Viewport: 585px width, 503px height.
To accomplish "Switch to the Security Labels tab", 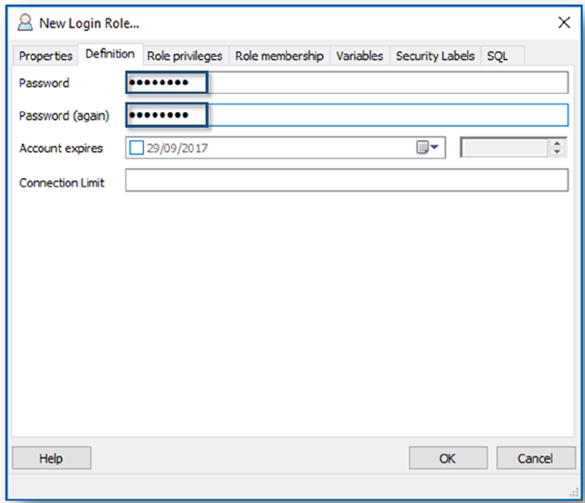I will pos(435,56).
